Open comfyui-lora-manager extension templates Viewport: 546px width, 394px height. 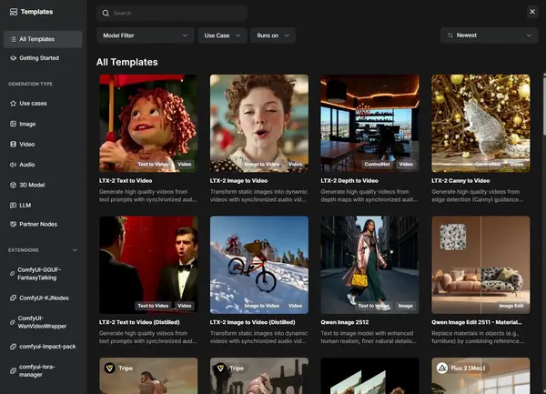[x=43, y=370]
